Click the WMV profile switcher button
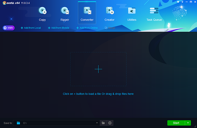The height and width of the screenshot is (128, 197). coord(9,28)
